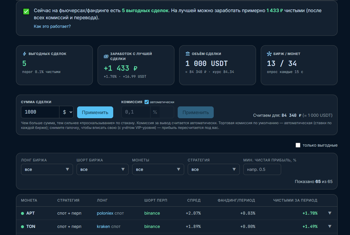Open the СТРАТЕГИЯ filter dropdown
350x235 pixels.
tap(214, 169)
